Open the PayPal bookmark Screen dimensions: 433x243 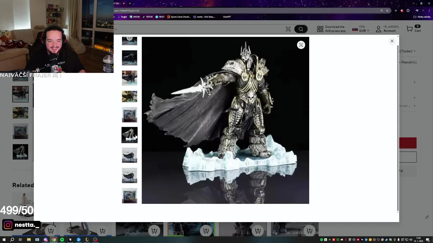click(122, 17)
